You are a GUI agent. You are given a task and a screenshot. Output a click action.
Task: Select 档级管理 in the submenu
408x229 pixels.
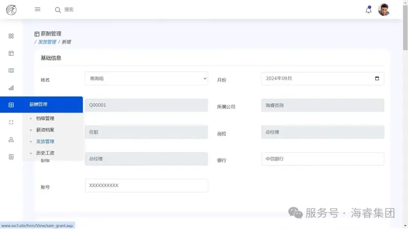pos(45,118)
